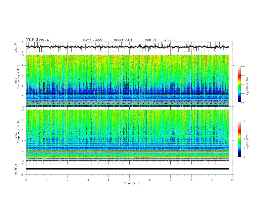Image resolution: width=262 pixels, height=202 pixels.
Task: Click time axis tick label "9"
Action: (212, 180)
